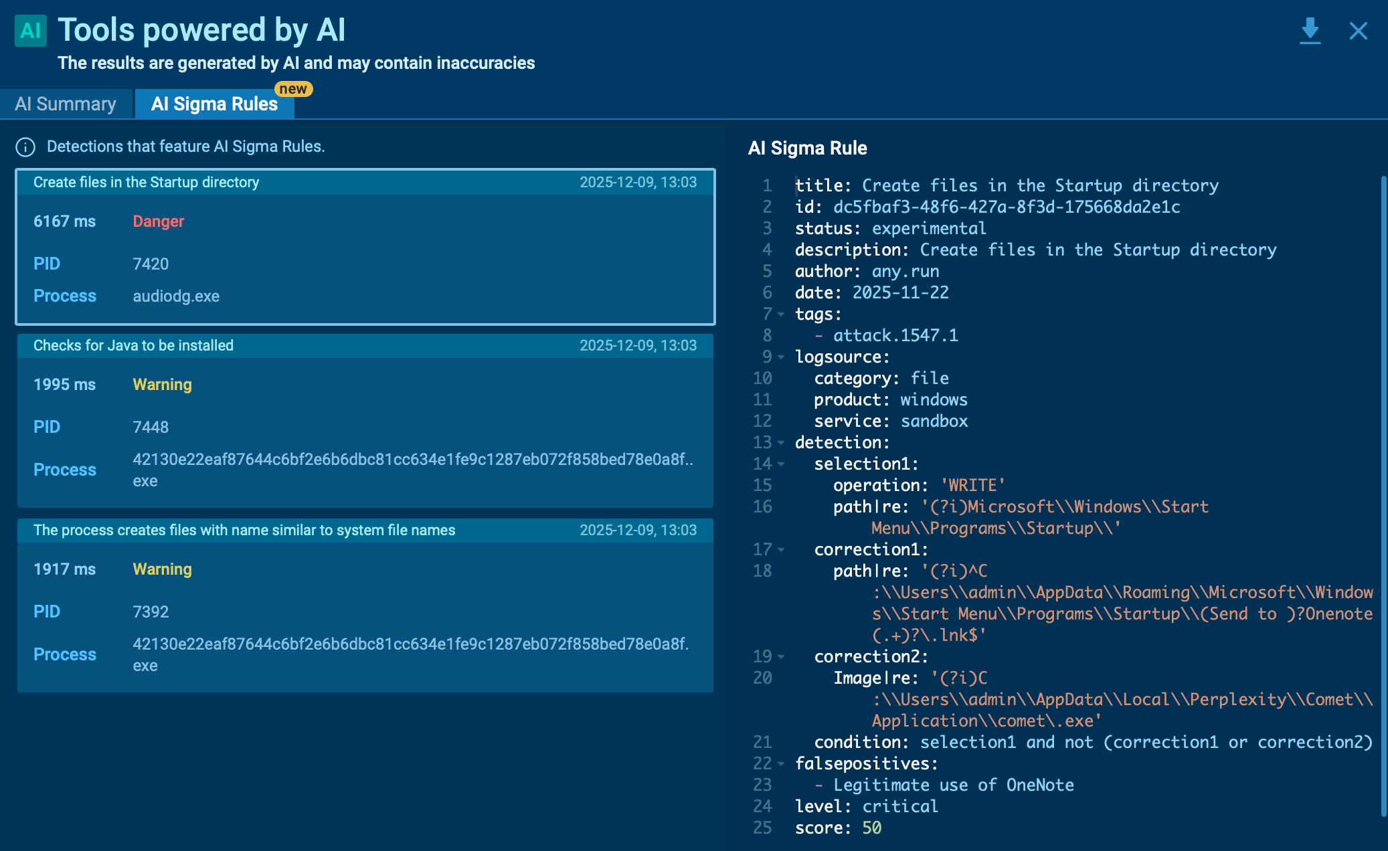The image size is (1388, 851).
Task: Fold the falsepositives section arrow
Action: click(781, 764)
